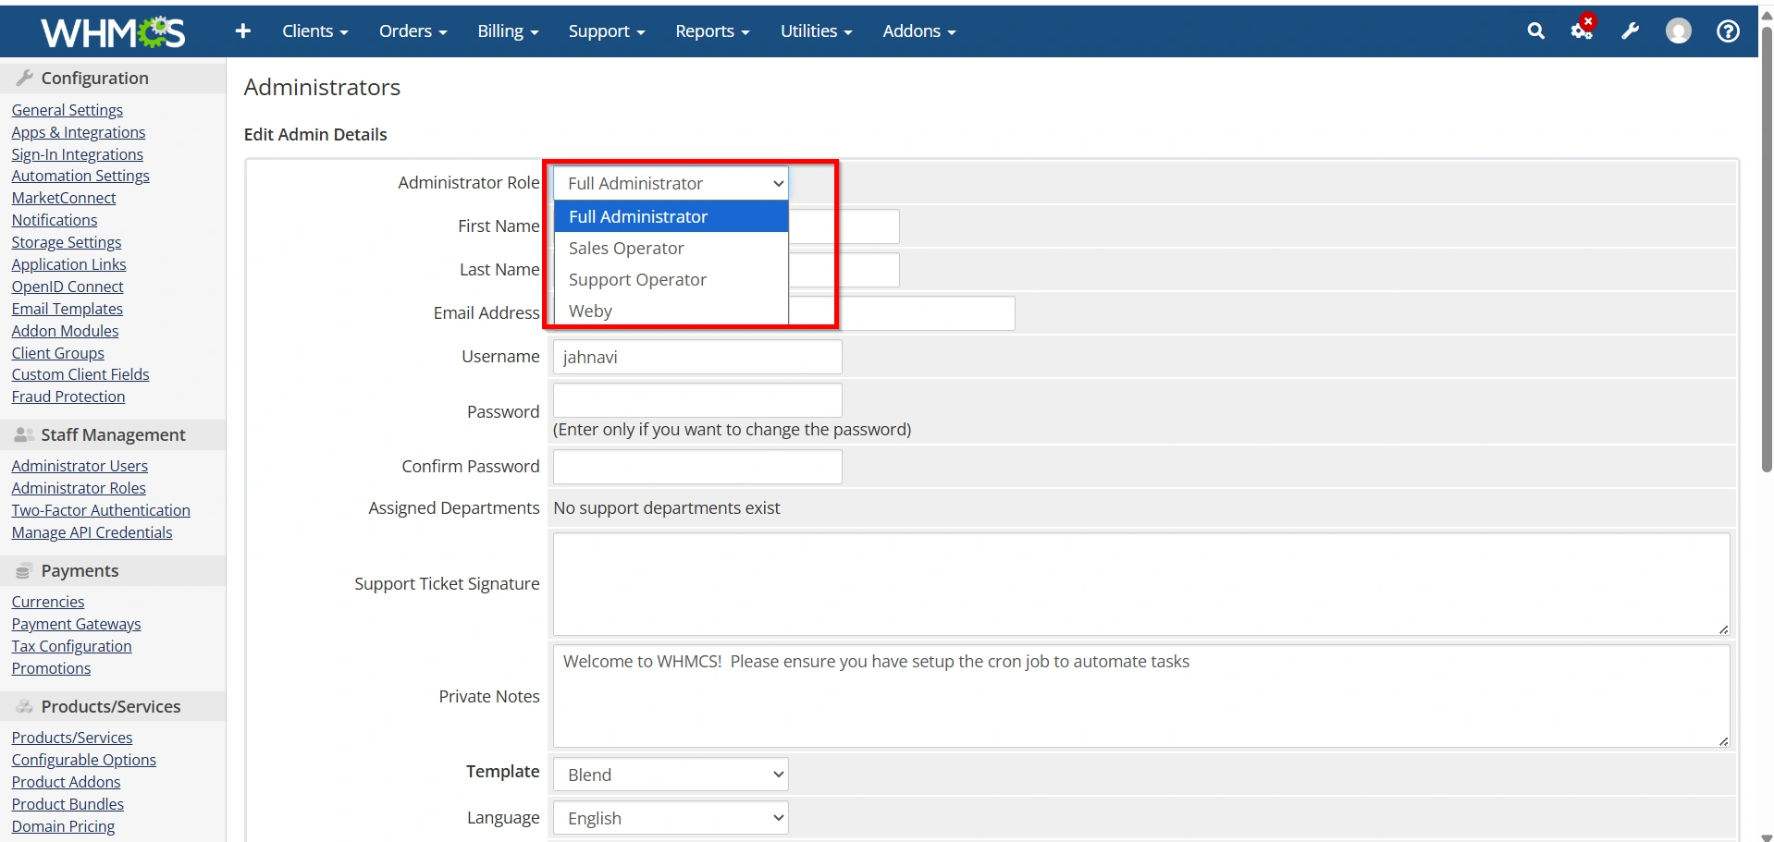The width and height of the screenshot is (1774, 842).
Task: Open Products/Services sidebar link
Action: click(71, 738)
